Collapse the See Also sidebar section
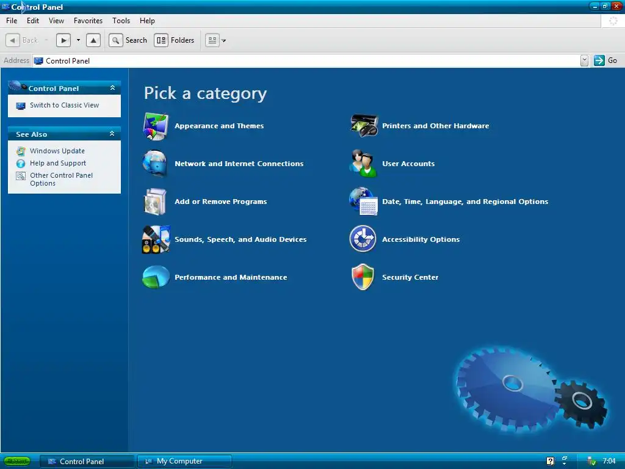 coord(112,134)
